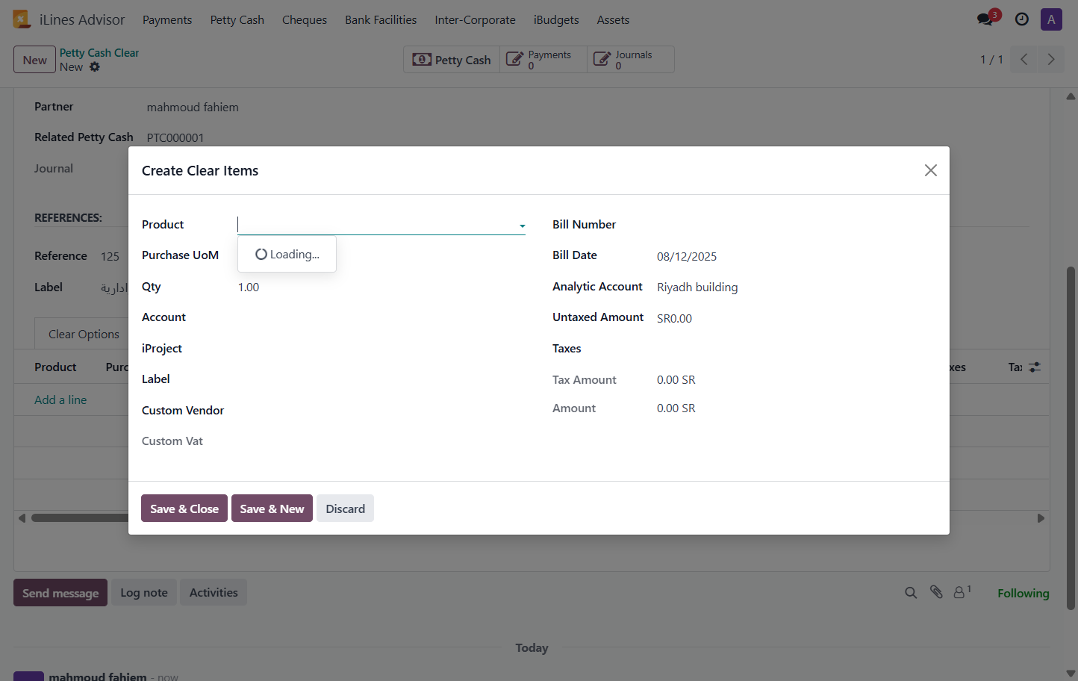
Task: Open the Journals 0 stat button
Action: click(x=631, y=60)
